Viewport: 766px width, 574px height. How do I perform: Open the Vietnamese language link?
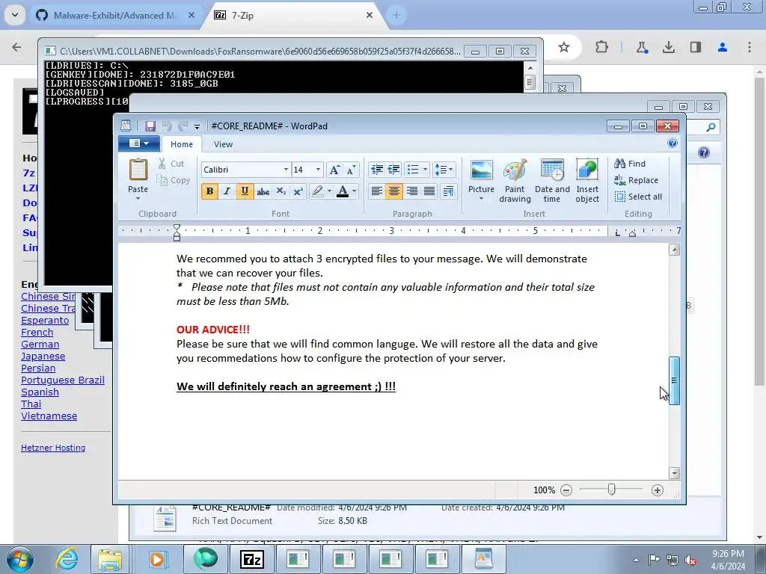point(49,416)
